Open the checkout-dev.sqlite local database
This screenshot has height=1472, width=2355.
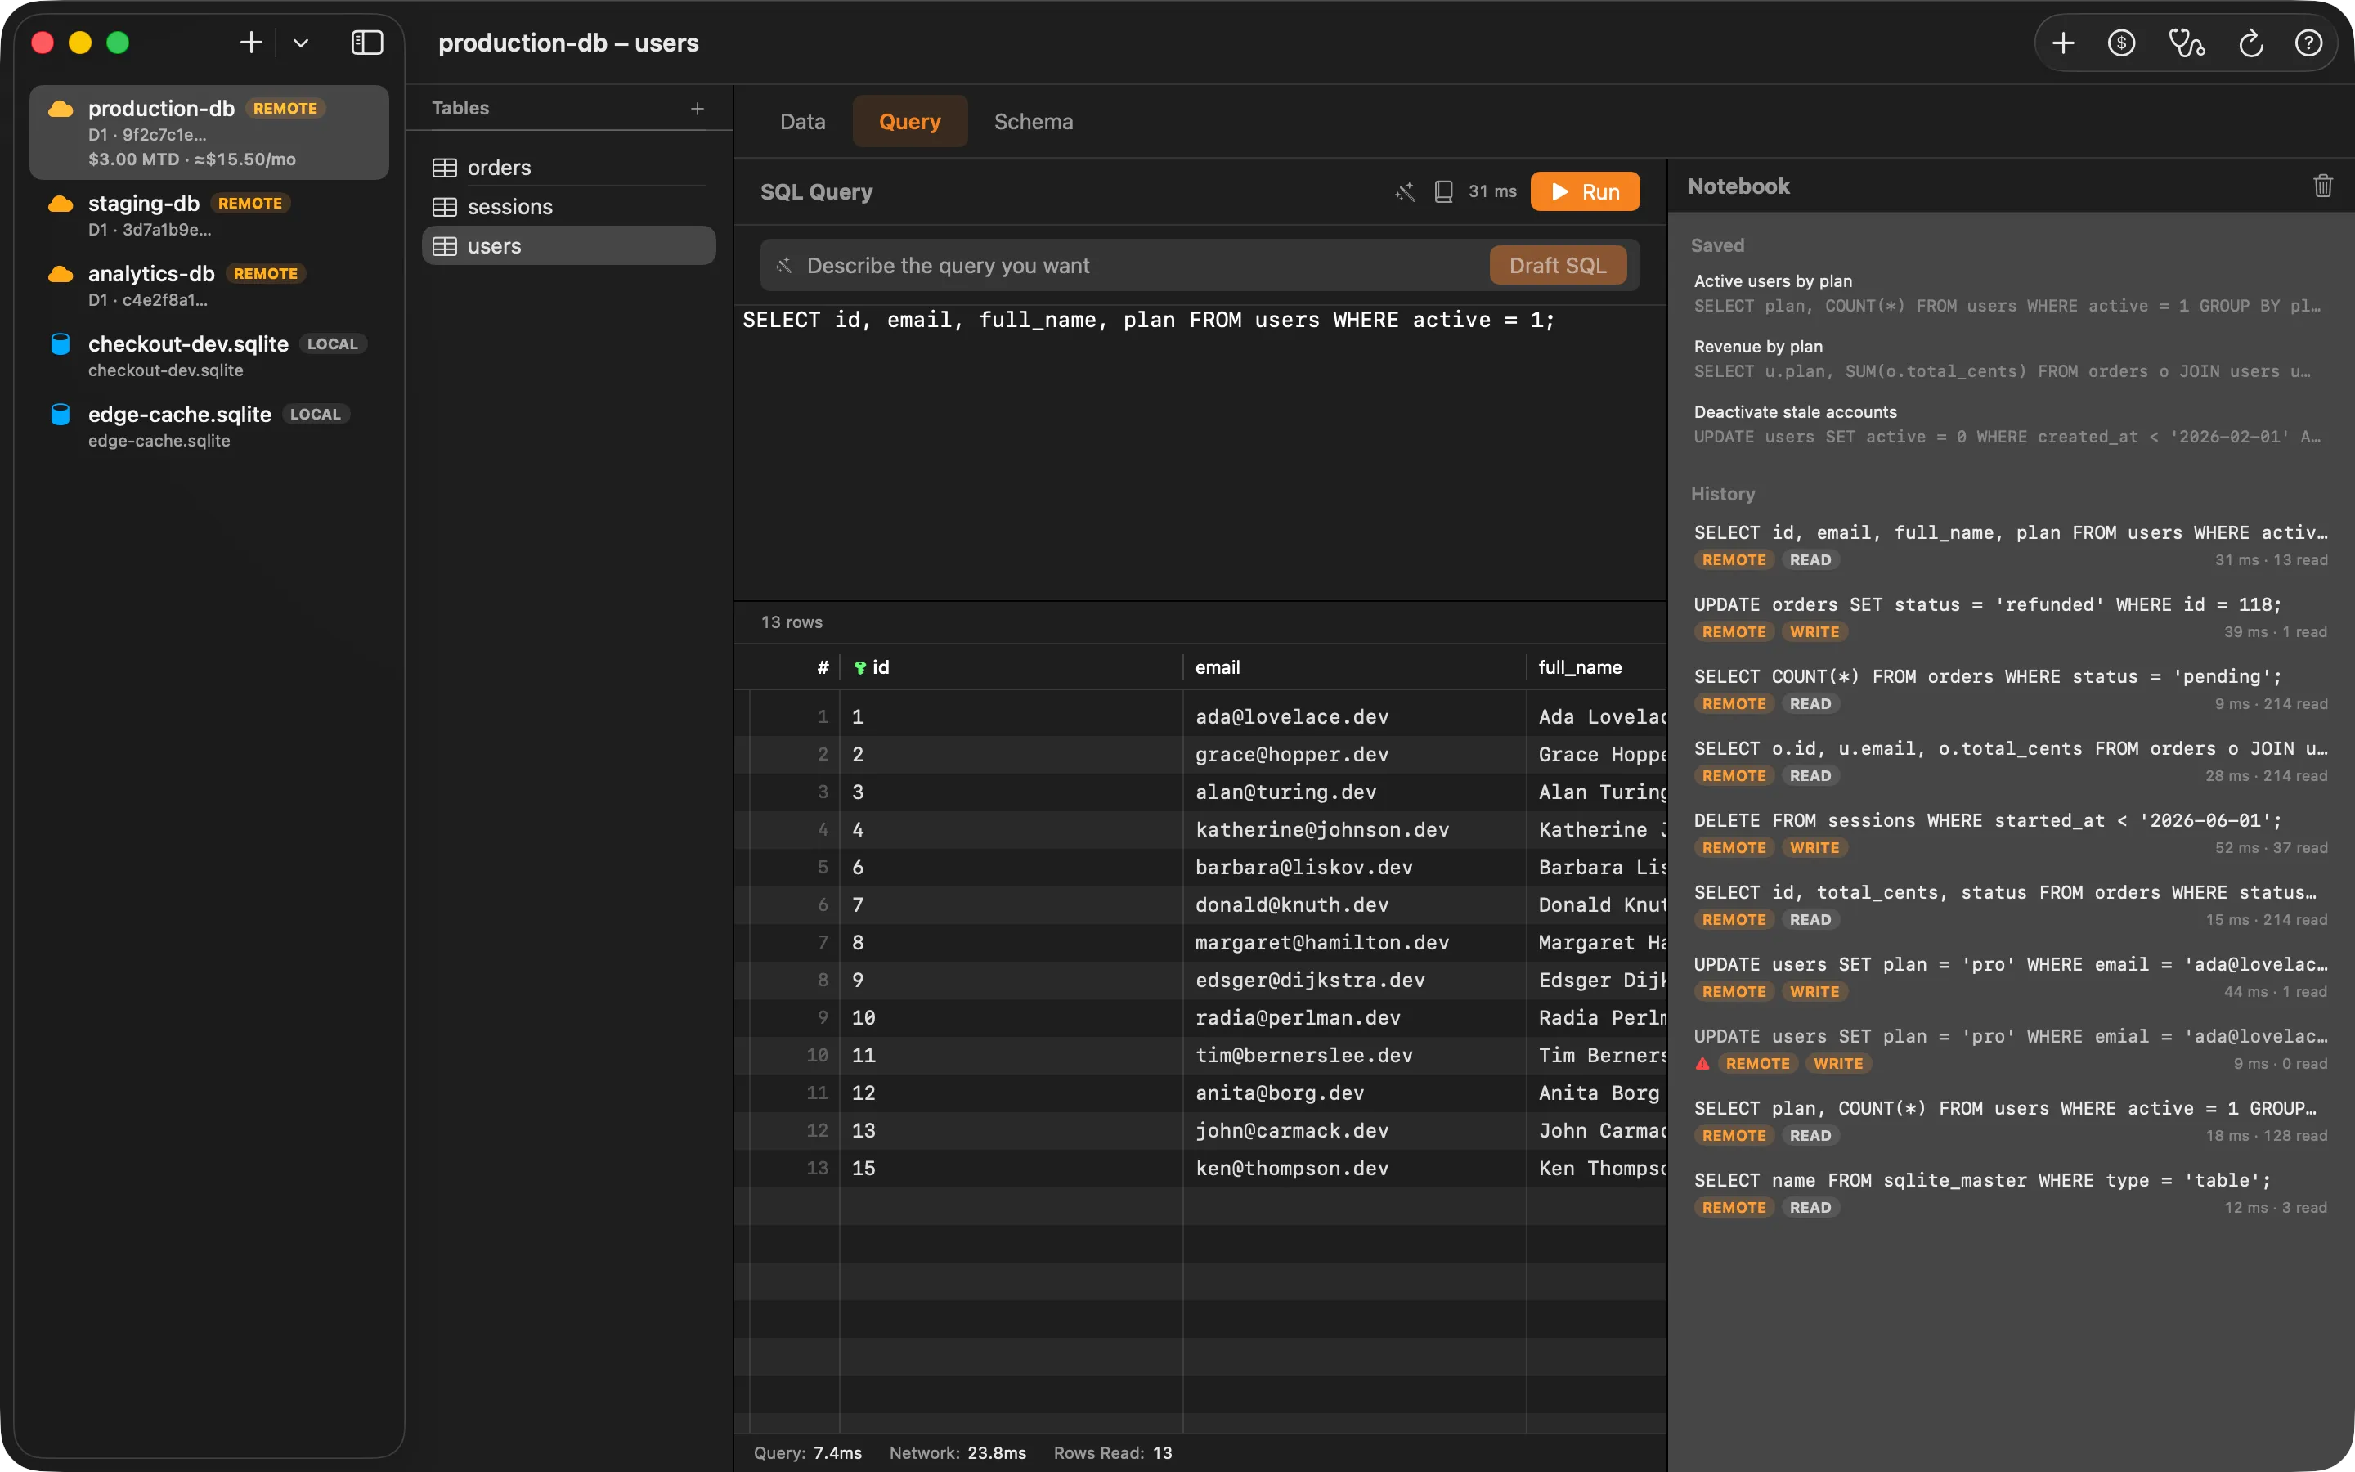coord(209,356)
